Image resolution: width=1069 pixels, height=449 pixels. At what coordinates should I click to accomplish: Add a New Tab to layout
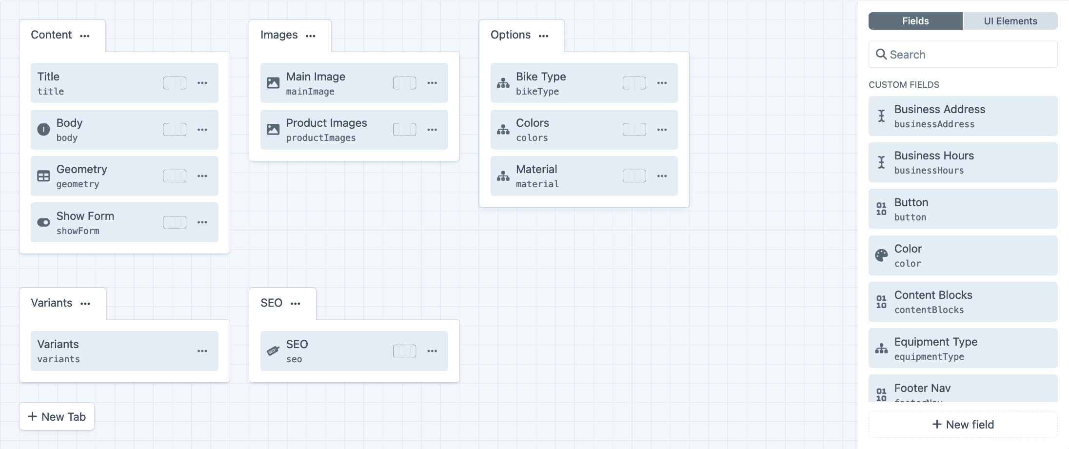point(57,417)
